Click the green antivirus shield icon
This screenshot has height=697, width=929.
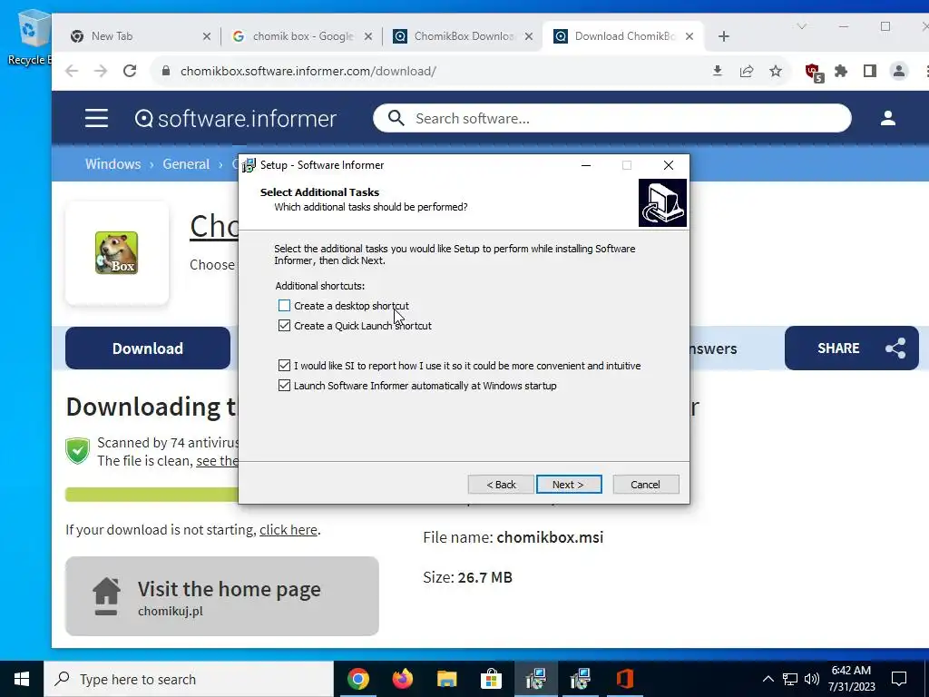78,451
